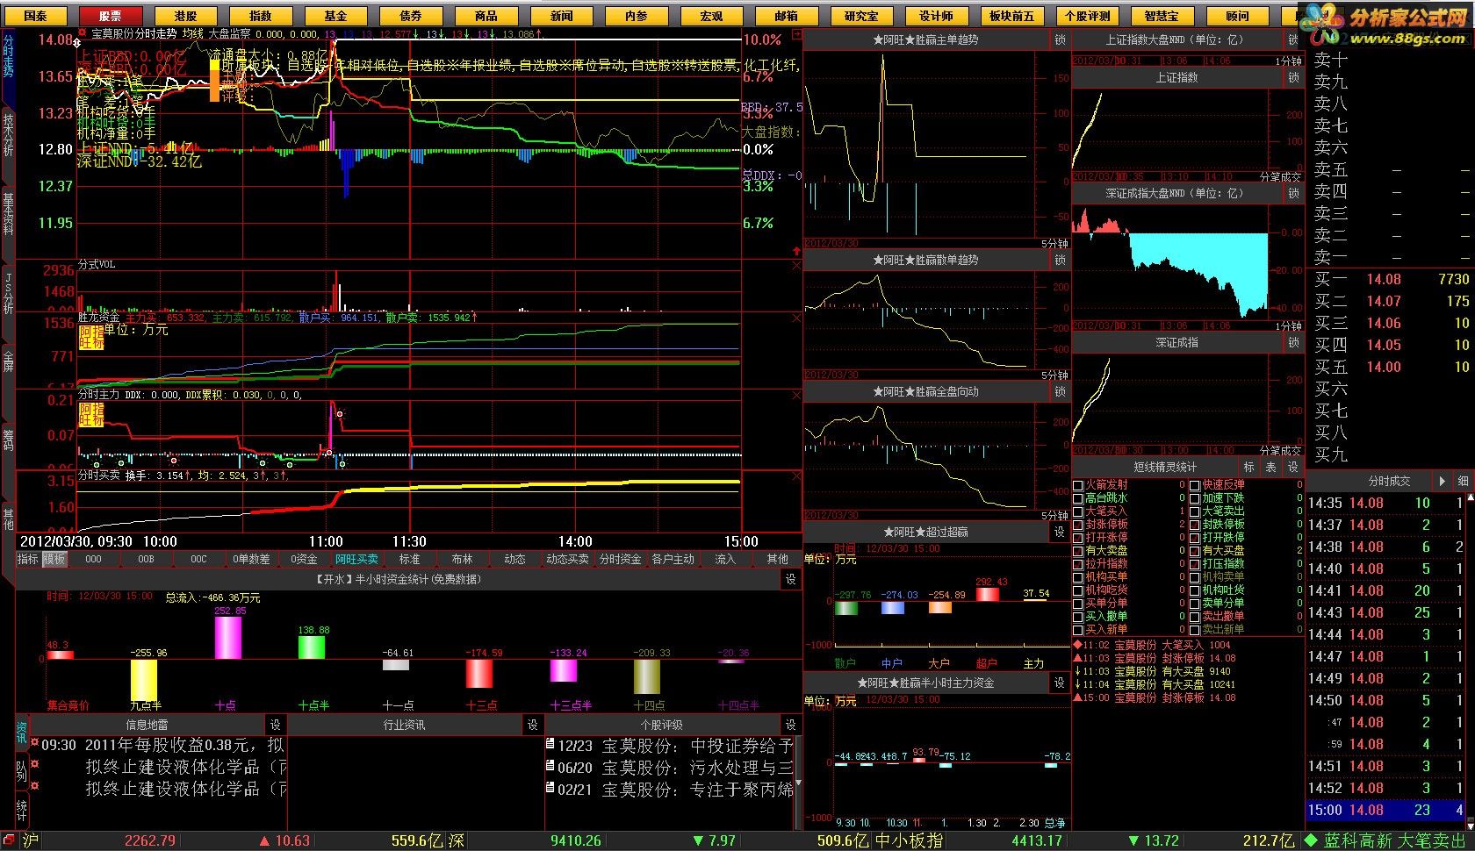Select the 各户主动 indicator tab
This screenshot has width=1475, height=851.
[x=673, y=559]
